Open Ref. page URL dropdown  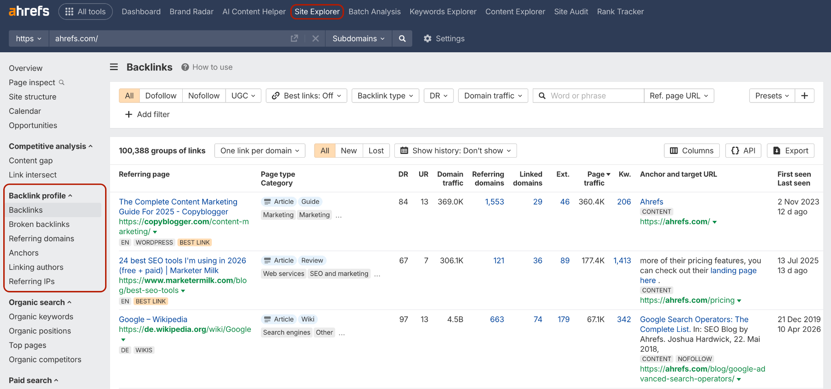pyautogui.click(x=679, y=96)
